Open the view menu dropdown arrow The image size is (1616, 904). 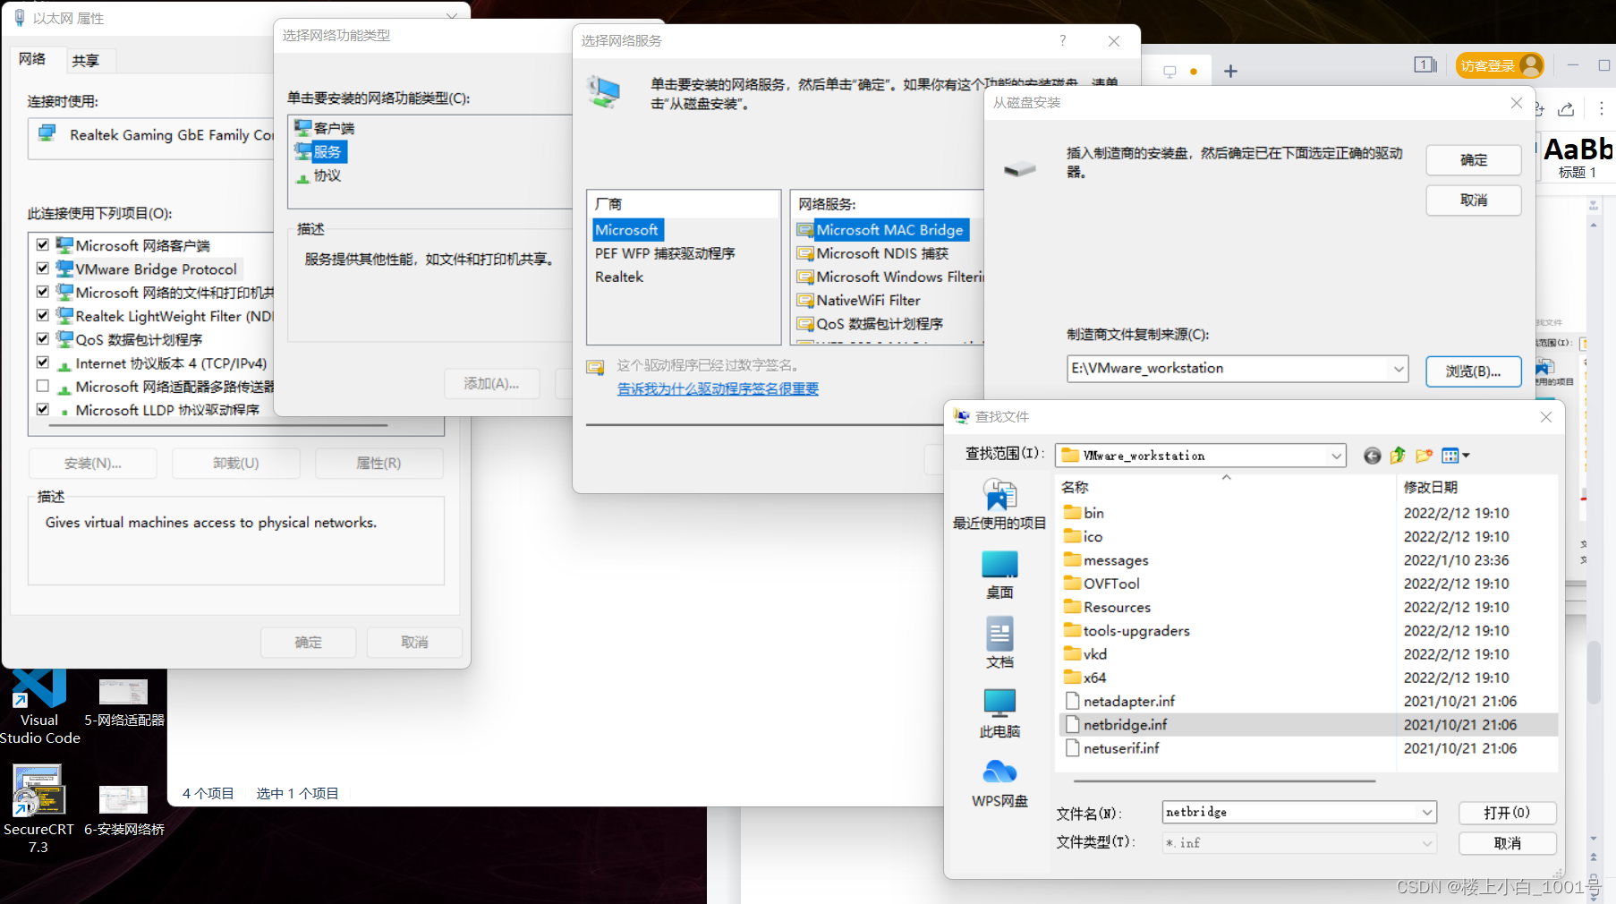1466,456
